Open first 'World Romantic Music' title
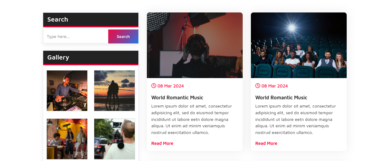 pos(177,98)
